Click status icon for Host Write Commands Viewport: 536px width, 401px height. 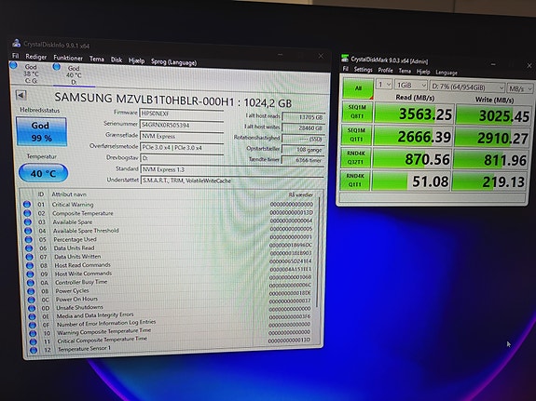[x=31, y=274]
